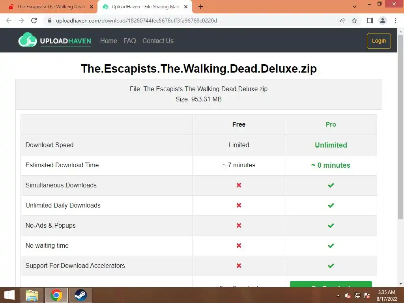This screenshot has height=303, width=404.
Task: Go to the Home nav link
Action: click(108, 41)
